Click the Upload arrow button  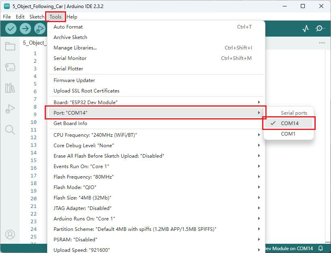pos(25,29)
